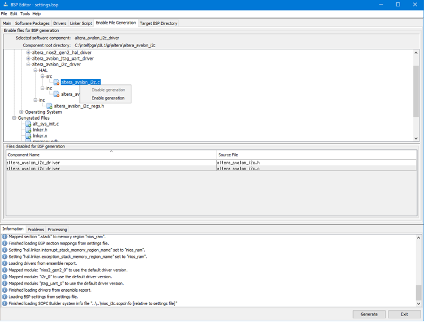Select the Enable File Generation tab
The width and height of the screenshot is (424, 323).
pyautogui.click(x=116, y=23)
